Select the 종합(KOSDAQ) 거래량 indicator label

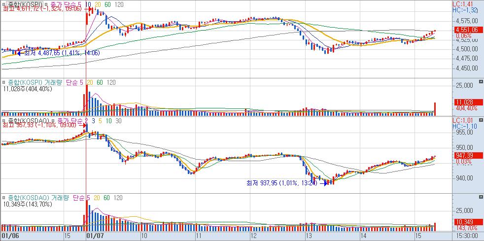coord(38,198)
